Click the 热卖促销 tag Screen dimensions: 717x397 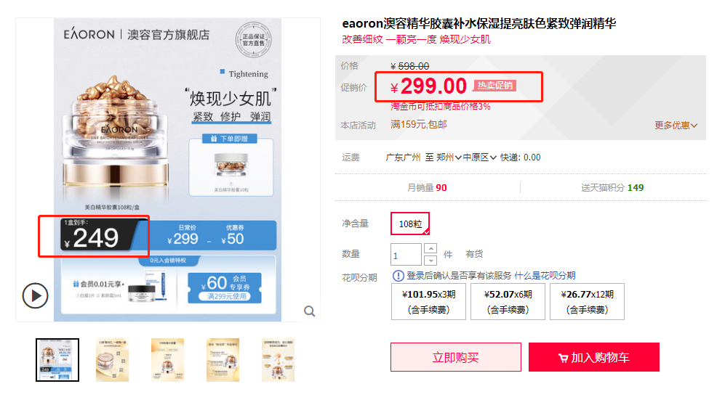(494, 86)
